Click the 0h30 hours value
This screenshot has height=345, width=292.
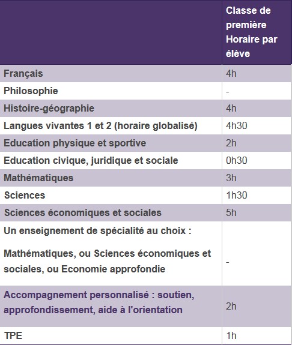(237, 160)
